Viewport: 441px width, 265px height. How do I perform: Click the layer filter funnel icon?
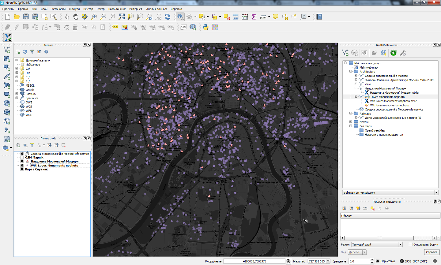(32, 145)
